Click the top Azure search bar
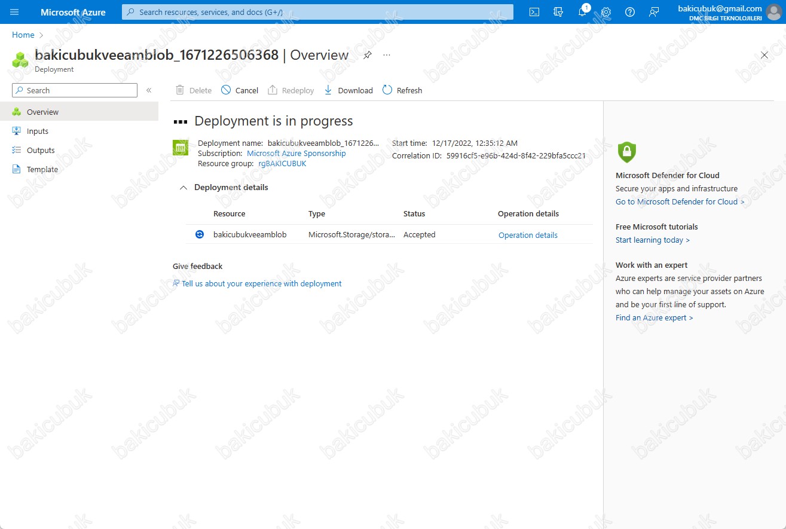This screenshot has width=786, height=529. point(317,12)
